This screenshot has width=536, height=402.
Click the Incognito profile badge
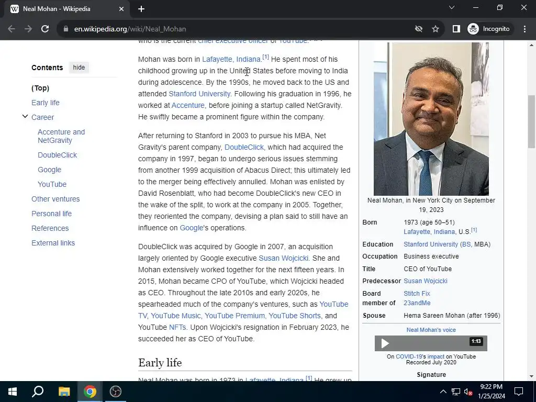click(x=488, y=29)
